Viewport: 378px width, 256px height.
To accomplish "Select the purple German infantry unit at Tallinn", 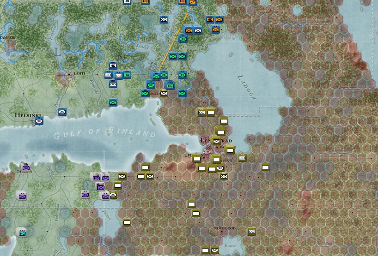I will (26, 168).
